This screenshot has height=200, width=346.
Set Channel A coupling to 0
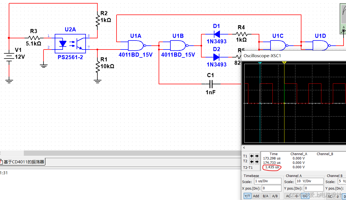tap(296, 196)
